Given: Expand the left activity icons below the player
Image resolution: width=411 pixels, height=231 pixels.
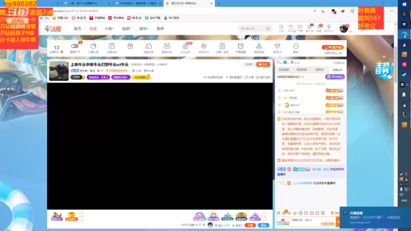Looking at the screenshot, I should [x=82, y=217].
